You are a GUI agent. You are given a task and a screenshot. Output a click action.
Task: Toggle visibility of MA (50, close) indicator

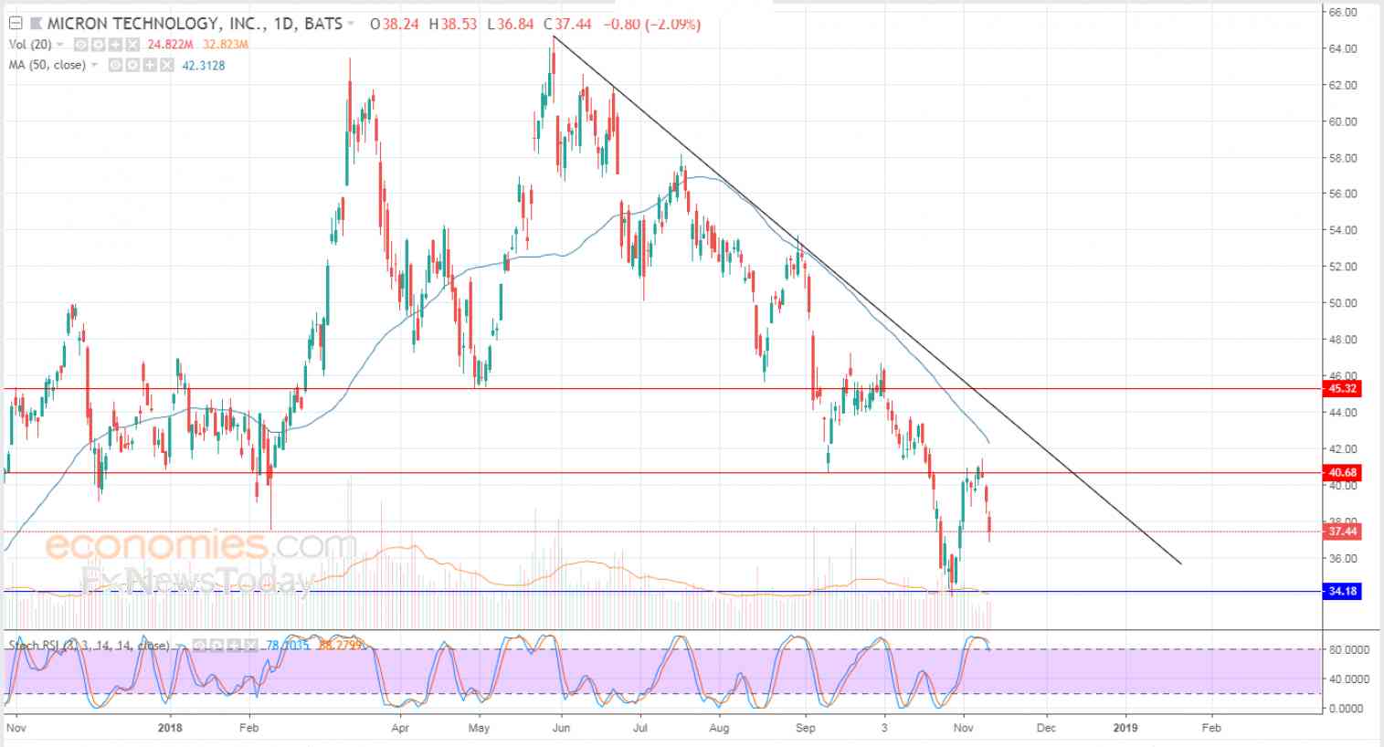pos(115,65)
